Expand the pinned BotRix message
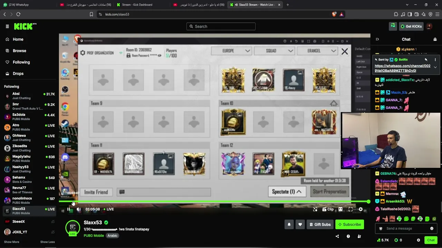Viewport: 442px width, 248px height. pos(435,68)
